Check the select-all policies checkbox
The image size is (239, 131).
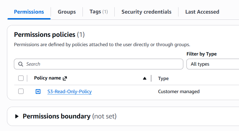point(21,78)
